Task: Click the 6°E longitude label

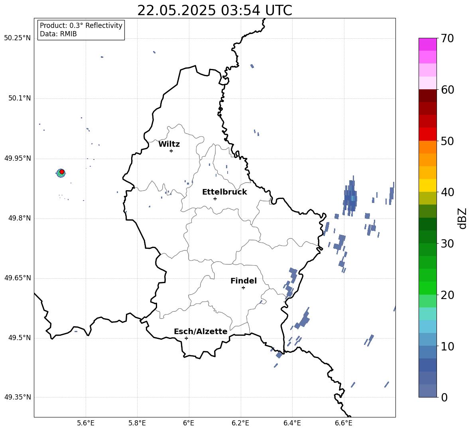Action: coord(189,423)
